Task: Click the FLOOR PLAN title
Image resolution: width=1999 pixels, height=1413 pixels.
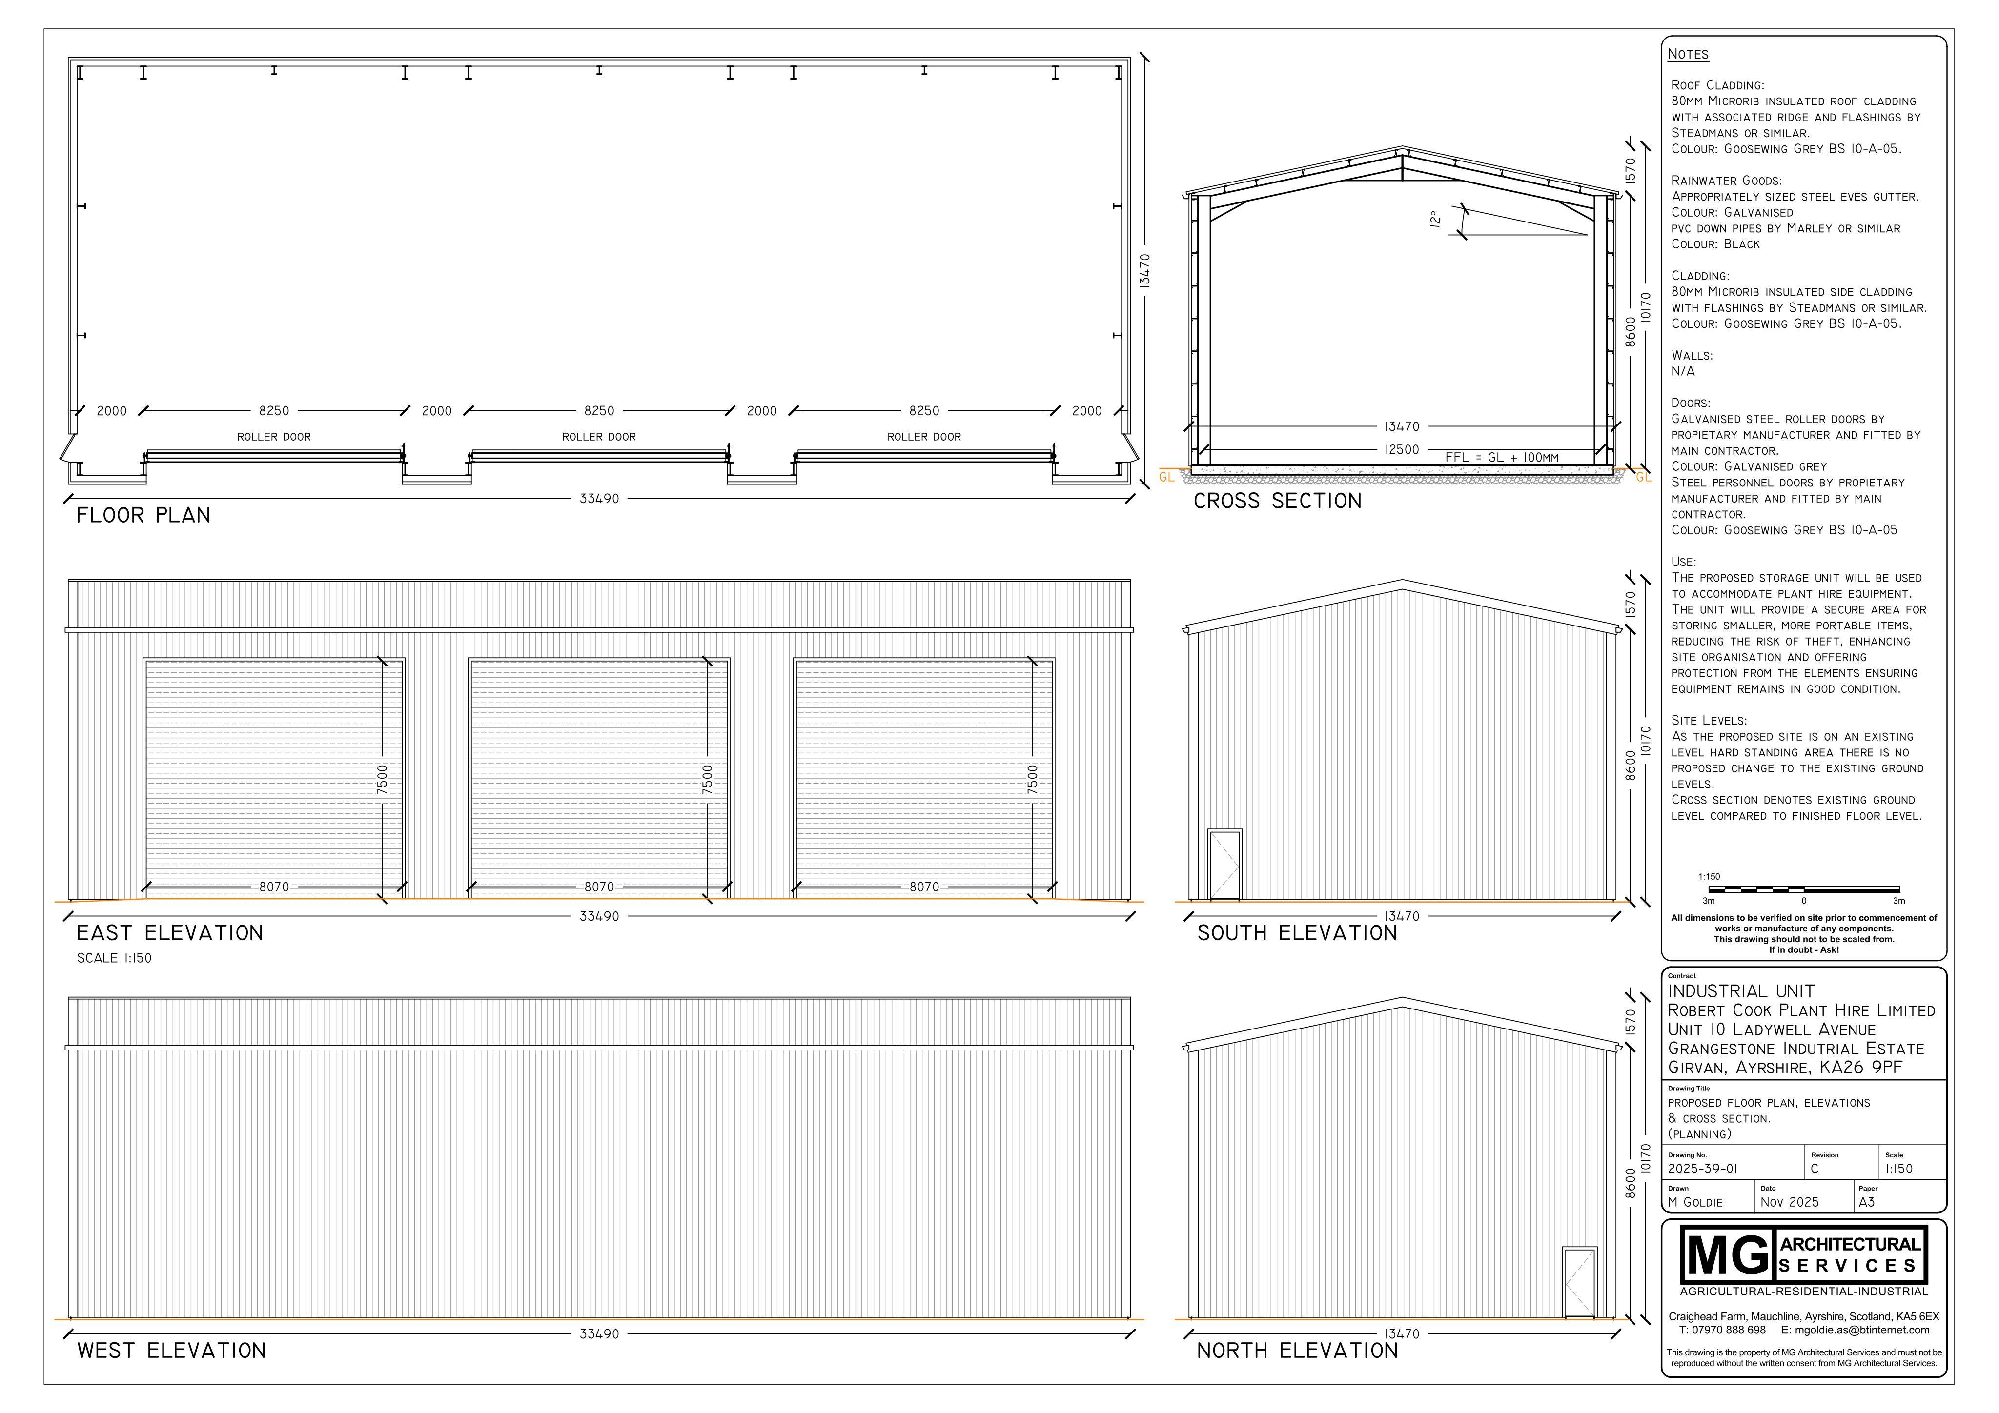Action: [x=143, y=515]
